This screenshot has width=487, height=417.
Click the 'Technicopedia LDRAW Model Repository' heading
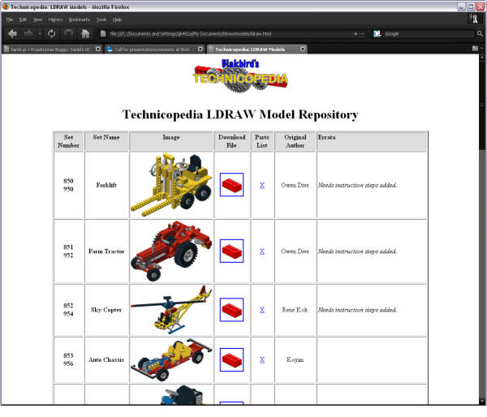coord(240,114)
